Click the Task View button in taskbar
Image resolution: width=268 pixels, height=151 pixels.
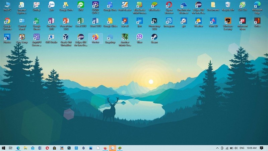coord(11,148)
